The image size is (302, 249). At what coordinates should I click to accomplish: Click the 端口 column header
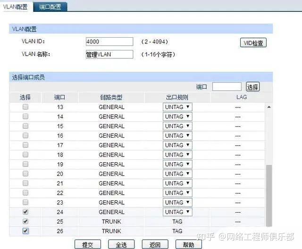coord(60,97)
